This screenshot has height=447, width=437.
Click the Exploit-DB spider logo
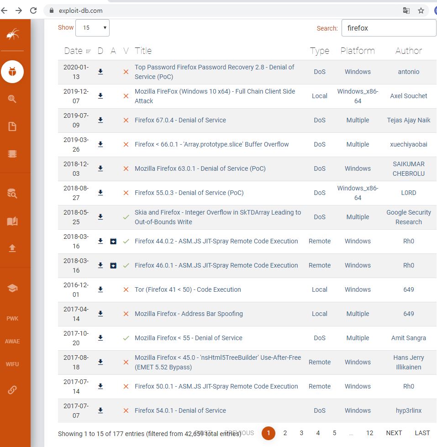click(x=12, y=35)
